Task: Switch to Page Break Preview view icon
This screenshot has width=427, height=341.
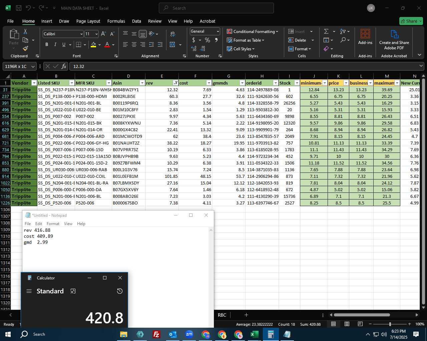Action: [x=360, y=324]
